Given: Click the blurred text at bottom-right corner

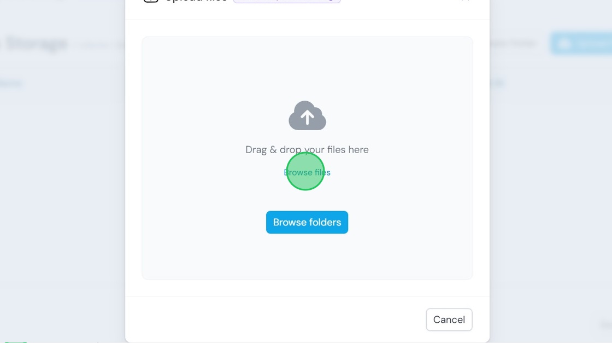Looking at the screenshot, I should pos(606,324).
